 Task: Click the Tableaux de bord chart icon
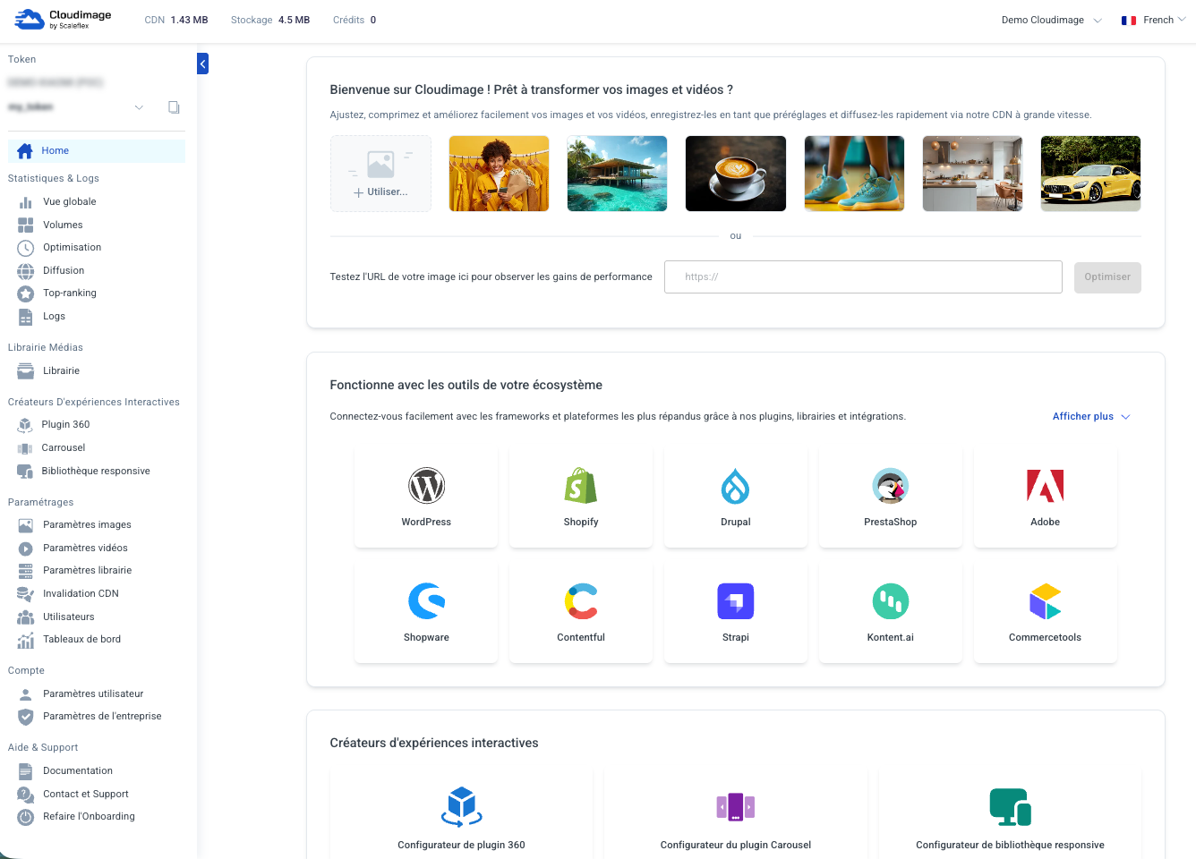(26, 640)
